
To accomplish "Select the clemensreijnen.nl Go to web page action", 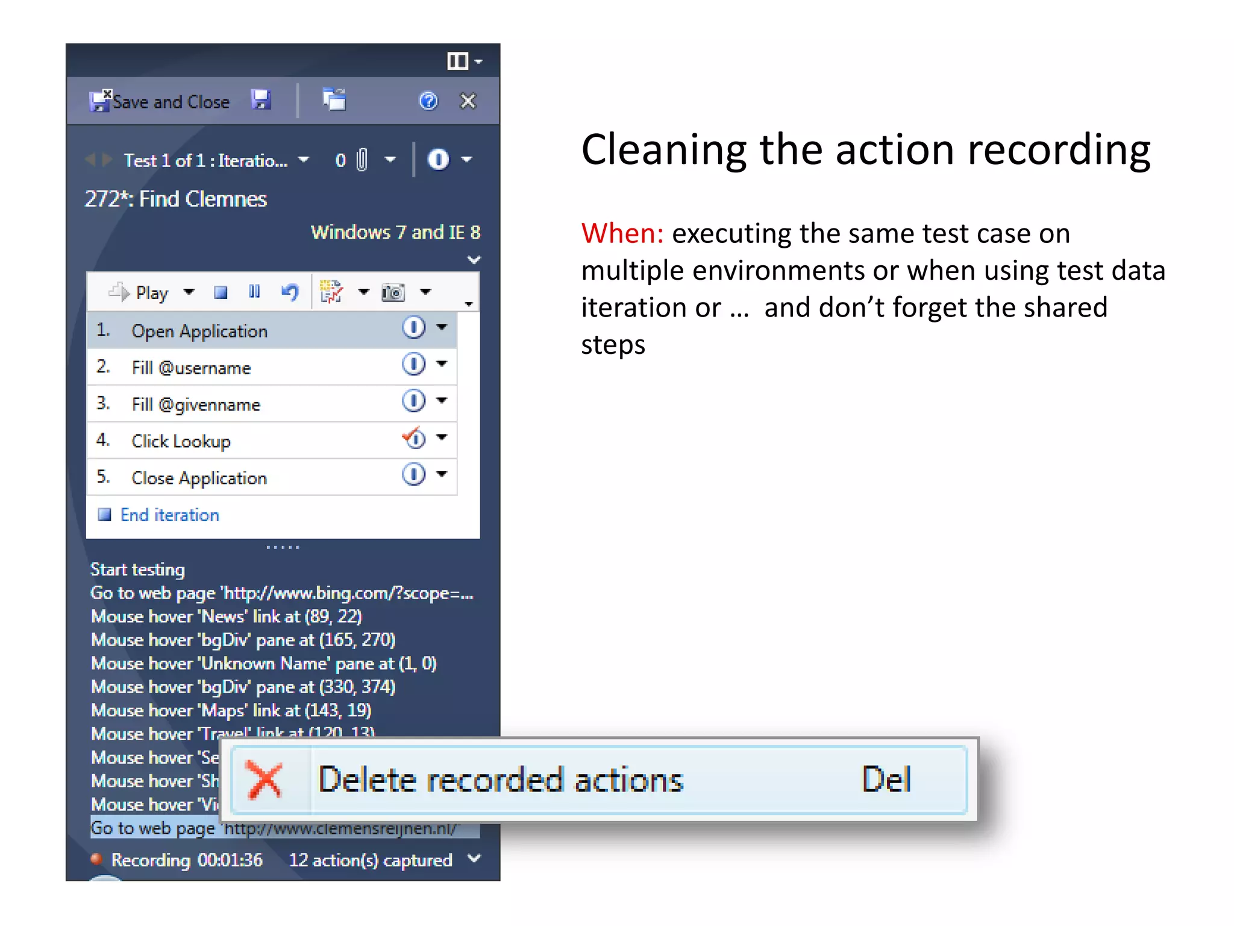I will [x=285, y=828].
